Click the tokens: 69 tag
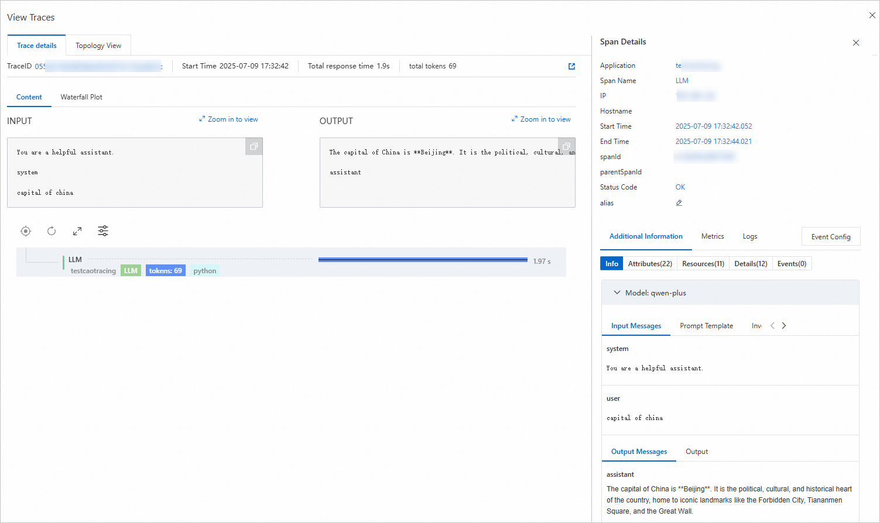Screen dimensions: 880x523 pyautogui.click(x=166, y=271)
